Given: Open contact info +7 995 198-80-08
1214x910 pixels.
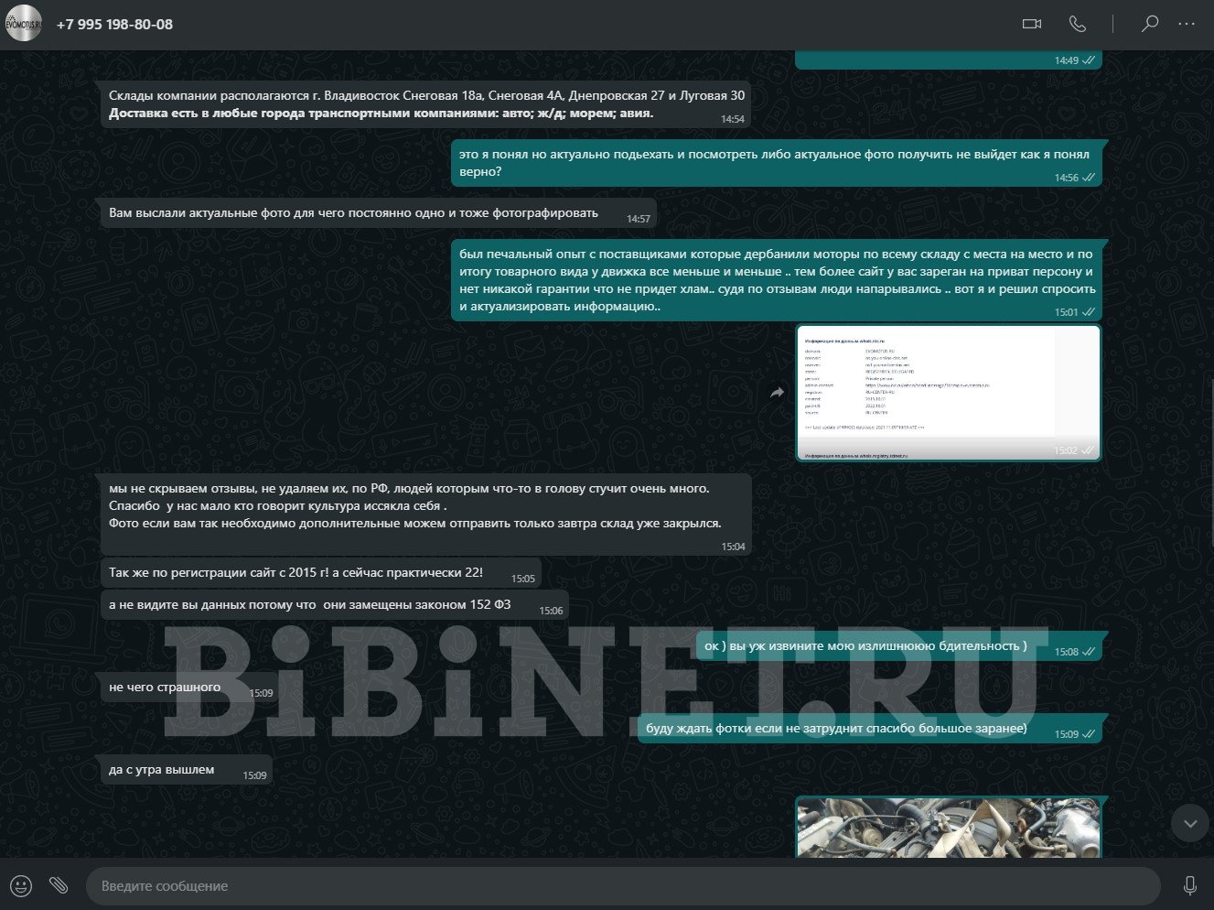Looking at the screenshot, I should [x=114, y=24].
